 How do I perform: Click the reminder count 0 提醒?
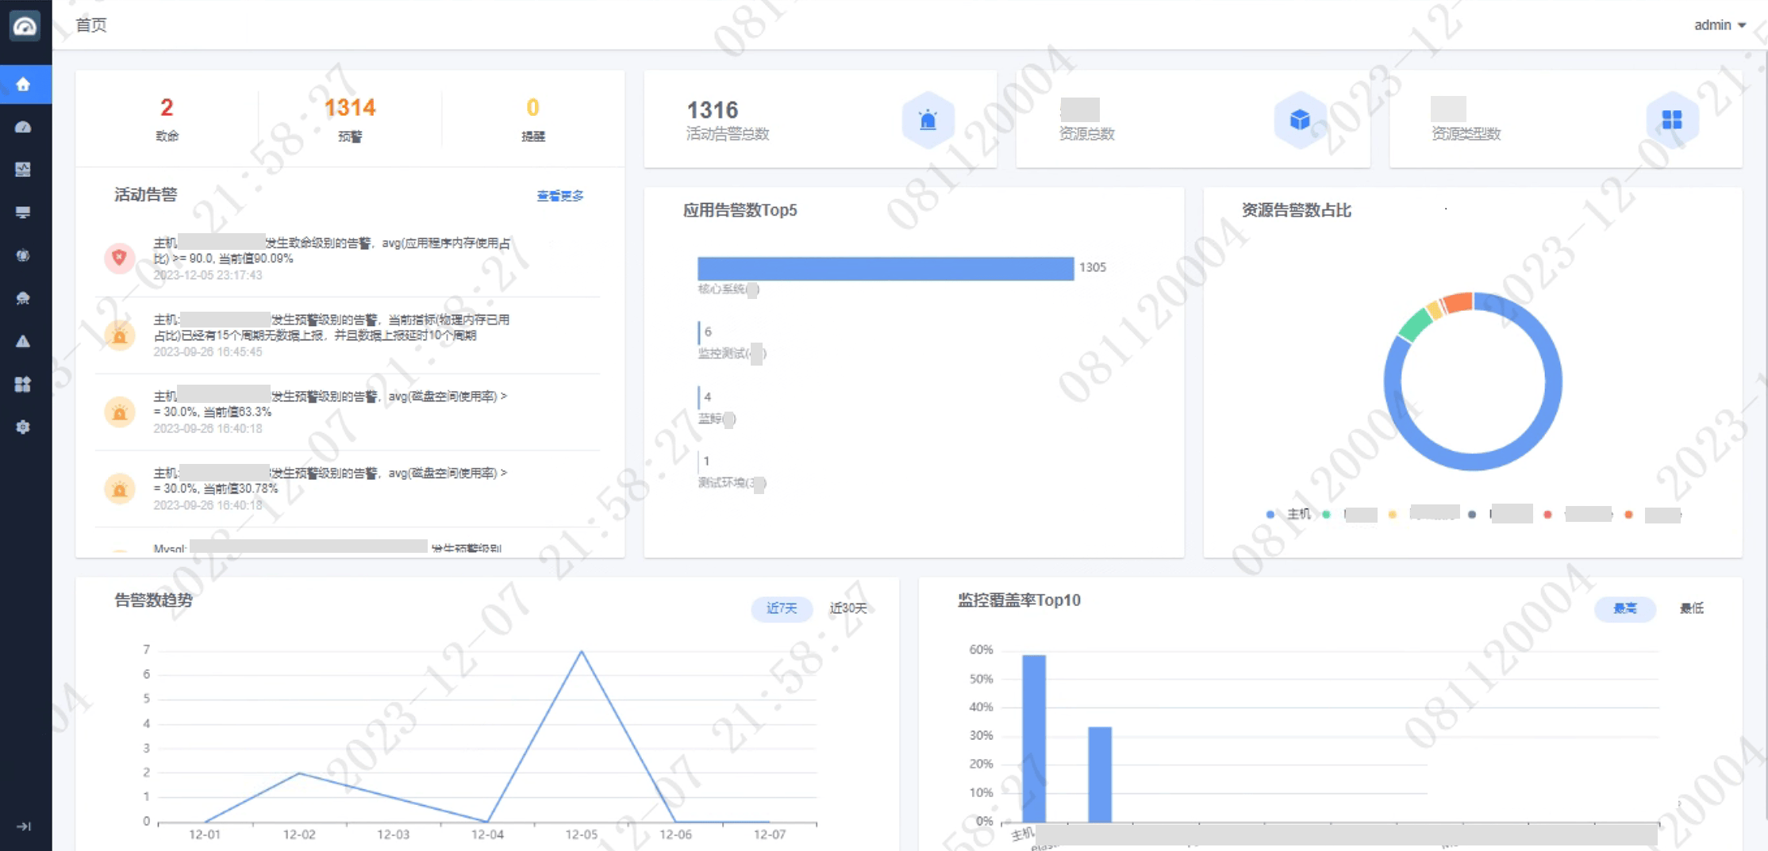[x=532, y=119]
